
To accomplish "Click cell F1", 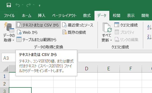I will point(131,76).
